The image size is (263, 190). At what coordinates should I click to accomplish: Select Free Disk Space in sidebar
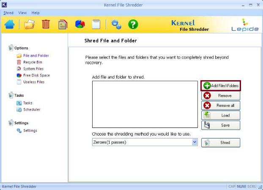tap(36, 76)
